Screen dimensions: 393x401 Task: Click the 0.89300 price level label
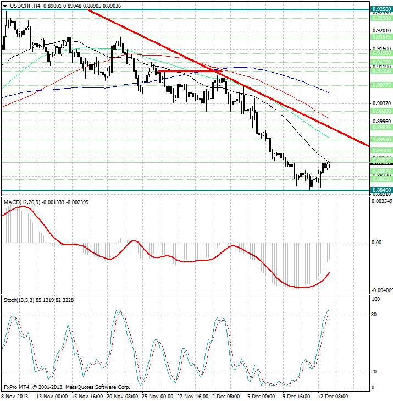(381, 150)
